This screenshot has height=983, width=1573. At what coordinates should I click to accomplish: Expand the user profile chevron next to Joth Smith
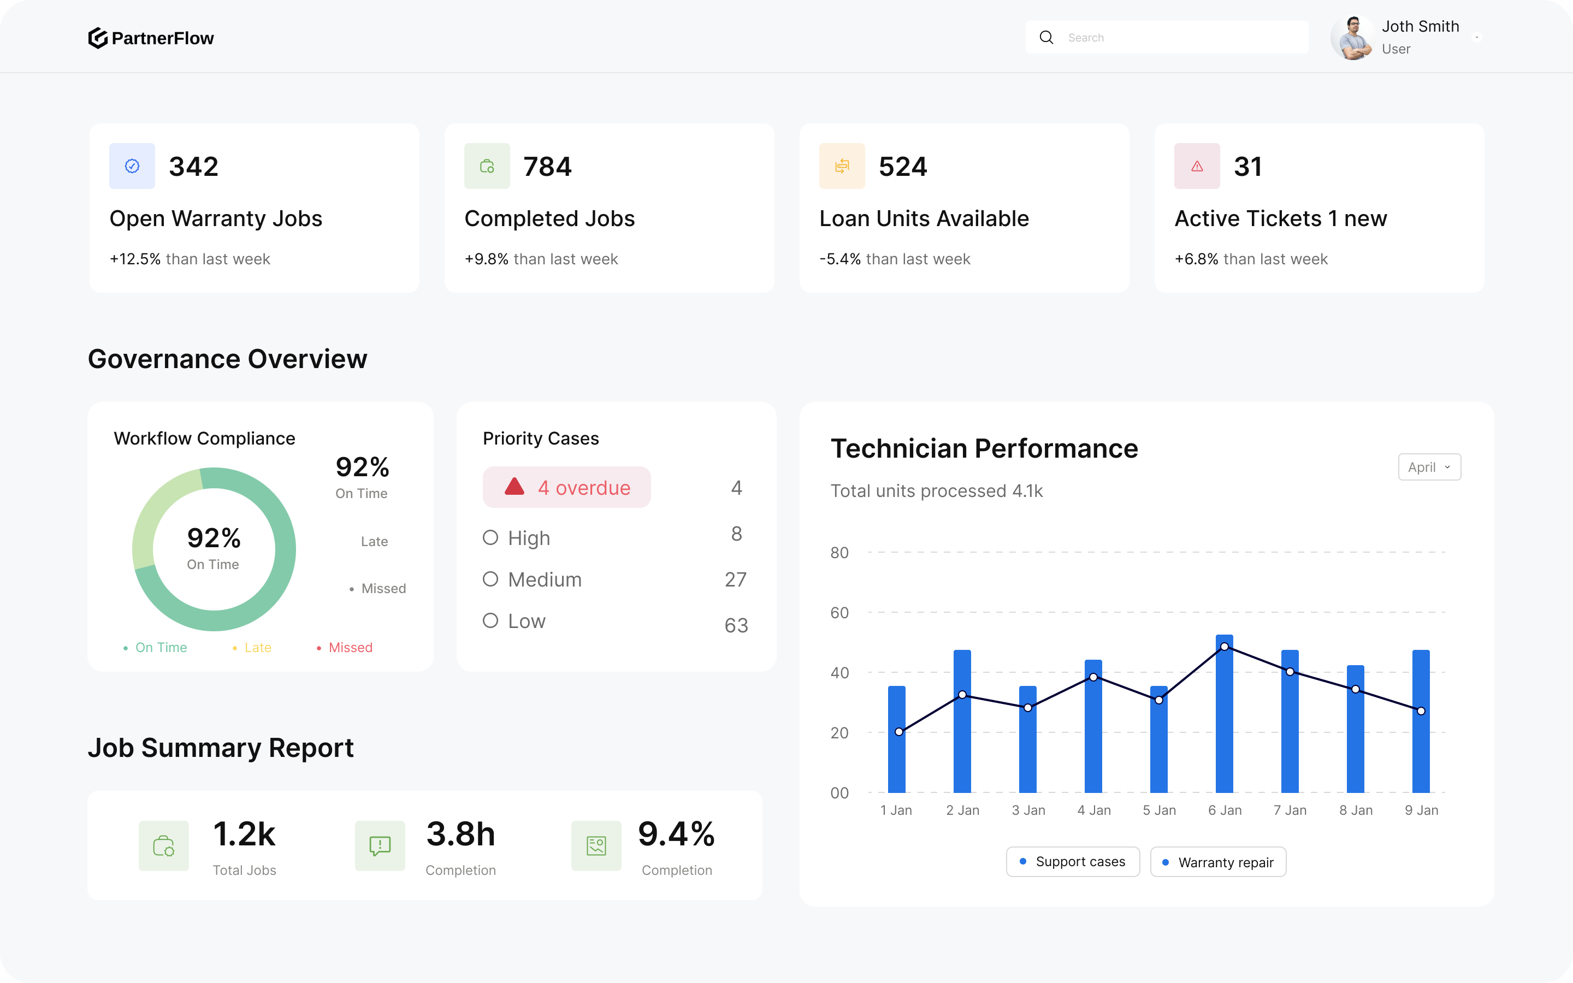(1477, 37)
